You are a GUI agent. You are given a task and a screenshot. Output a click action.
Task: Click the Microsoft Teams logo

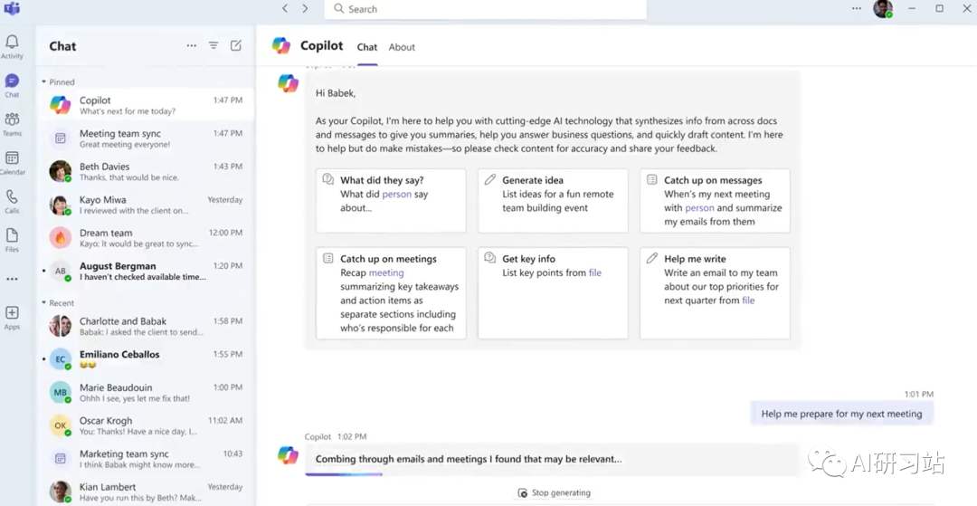click(12, 9)
